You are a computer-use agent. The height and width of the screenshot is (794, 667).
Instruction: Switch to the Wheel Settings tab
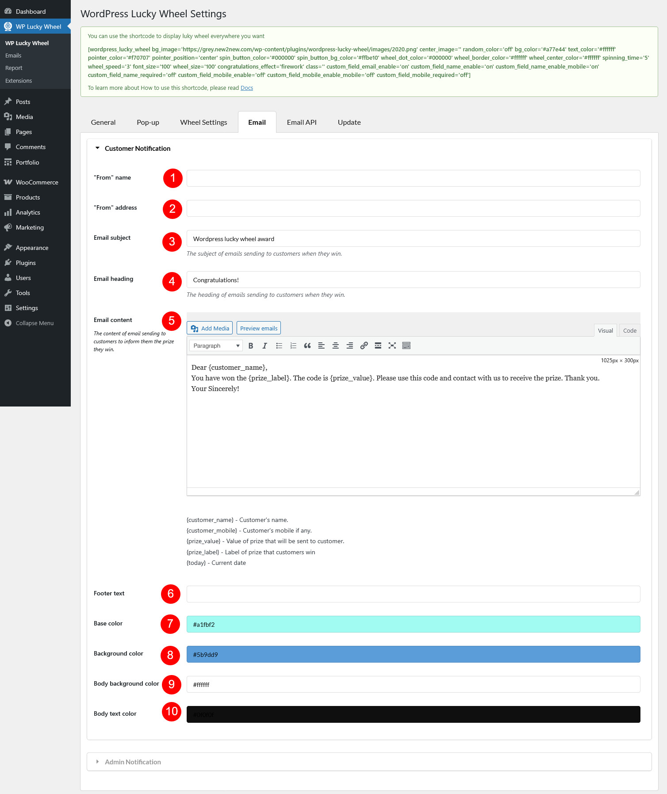pyautogui.click(x=203, y=123)
